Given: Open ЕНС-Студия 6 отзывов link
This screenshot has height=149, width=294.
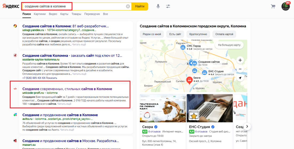Looking at the screenshot, I should (201, 132).
